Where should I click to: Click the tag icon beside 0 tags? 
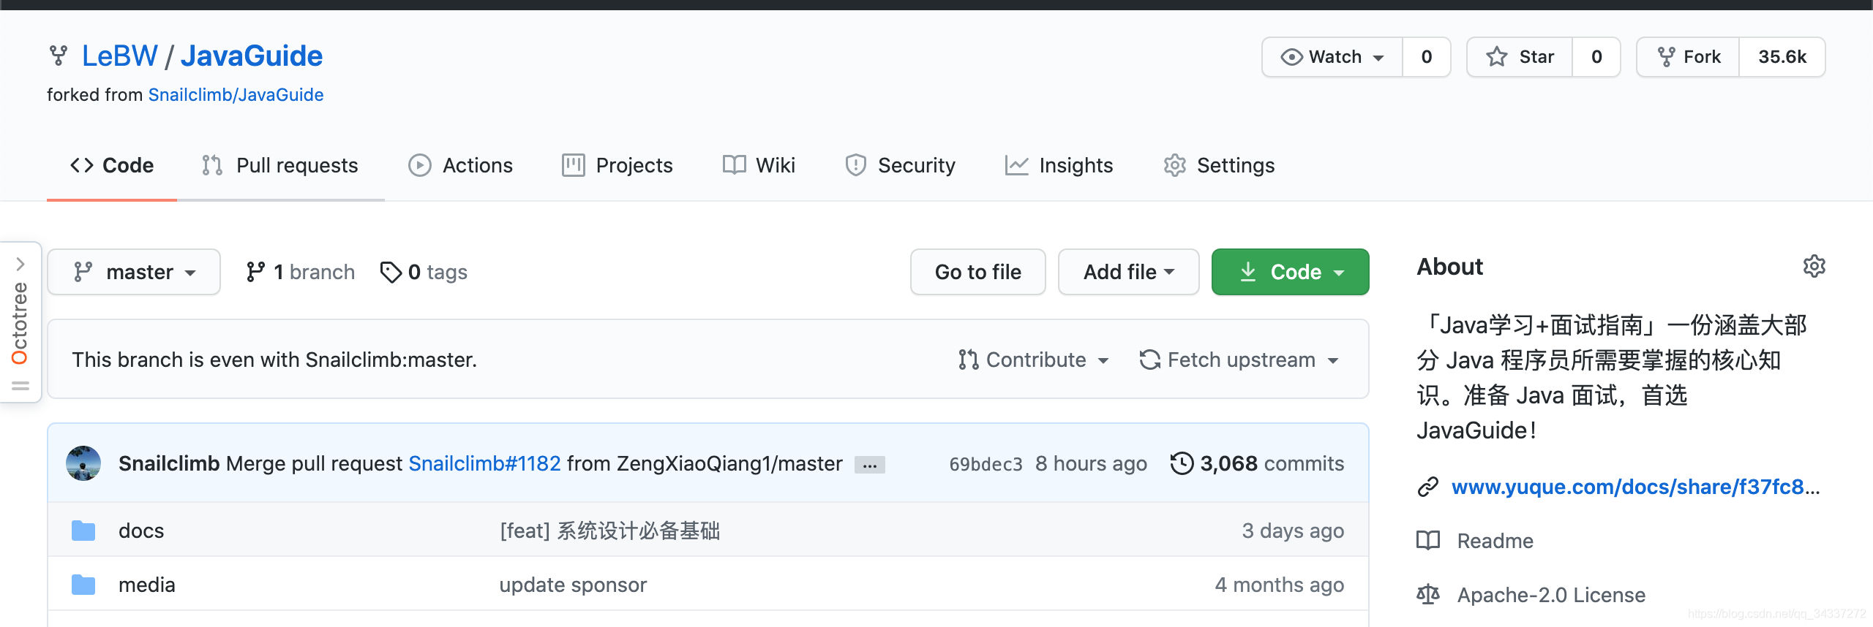point(391,272)
